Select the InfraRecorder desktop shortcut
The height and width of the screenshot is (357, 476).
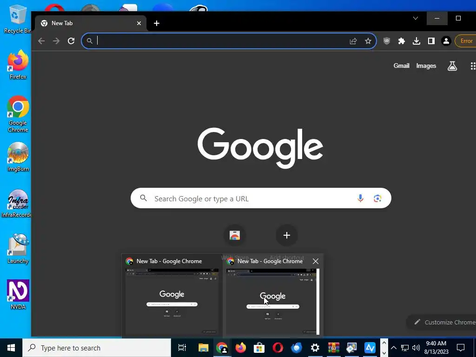pyautogui.click(x=17, y=204)
